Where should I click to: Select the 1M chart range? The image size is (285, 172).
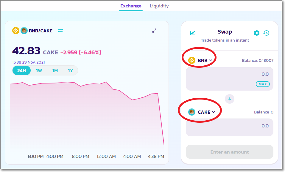click(55, 70)
